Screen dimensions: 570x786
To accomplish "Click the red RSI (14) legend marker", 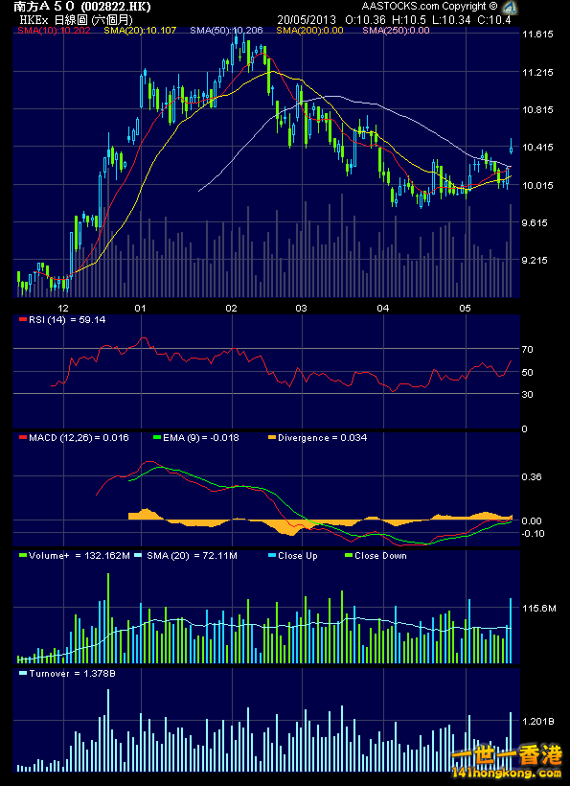I will 22,319.
